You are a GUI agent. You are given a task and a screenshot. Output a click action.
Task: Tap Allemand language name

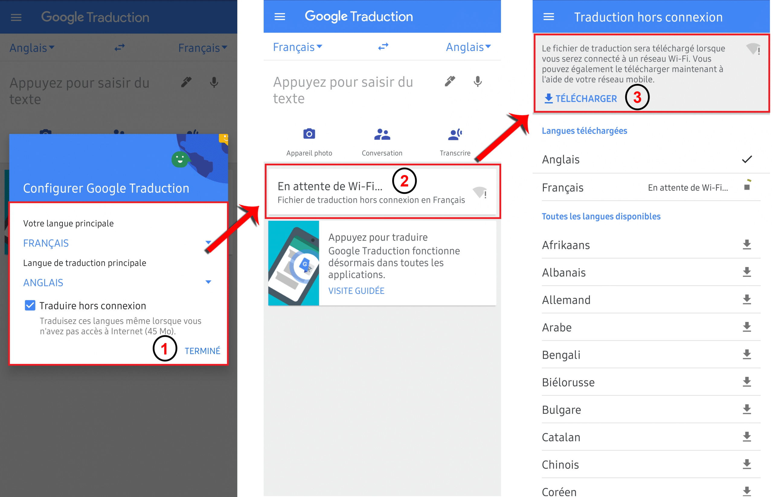(566, 300)
